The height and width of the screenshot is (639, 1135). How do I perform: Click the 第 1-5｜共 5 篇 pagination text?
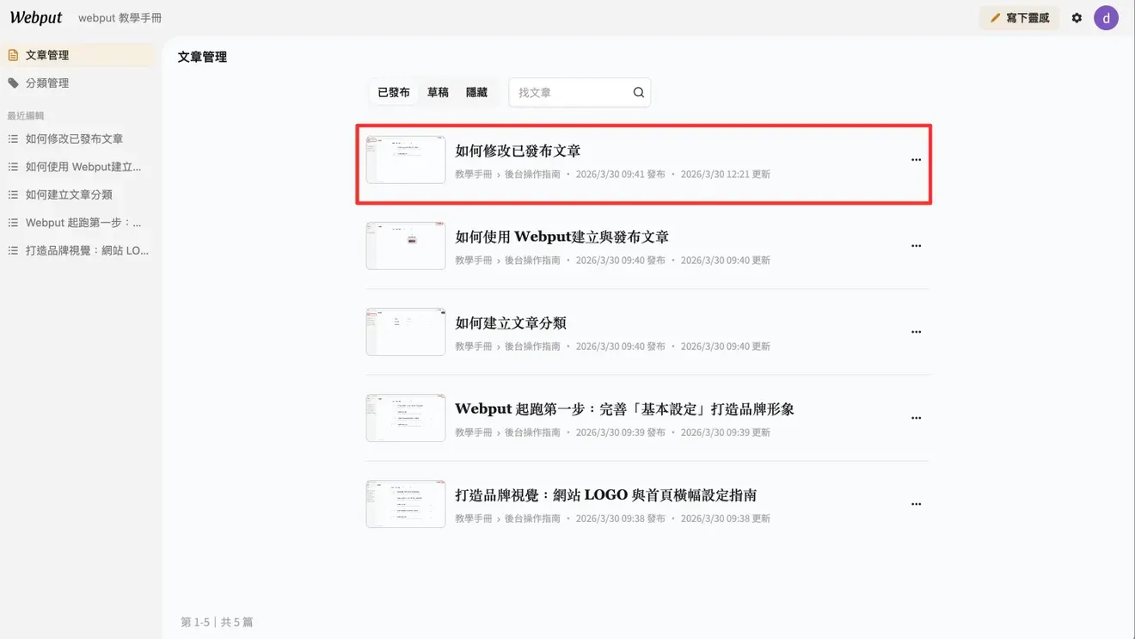(x=217, y=622)
